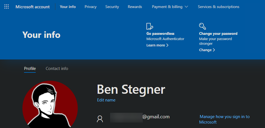The height and width of the screenshot is (128, 265).
Task: Click the Microsoft account title
Action: [33, 7]
